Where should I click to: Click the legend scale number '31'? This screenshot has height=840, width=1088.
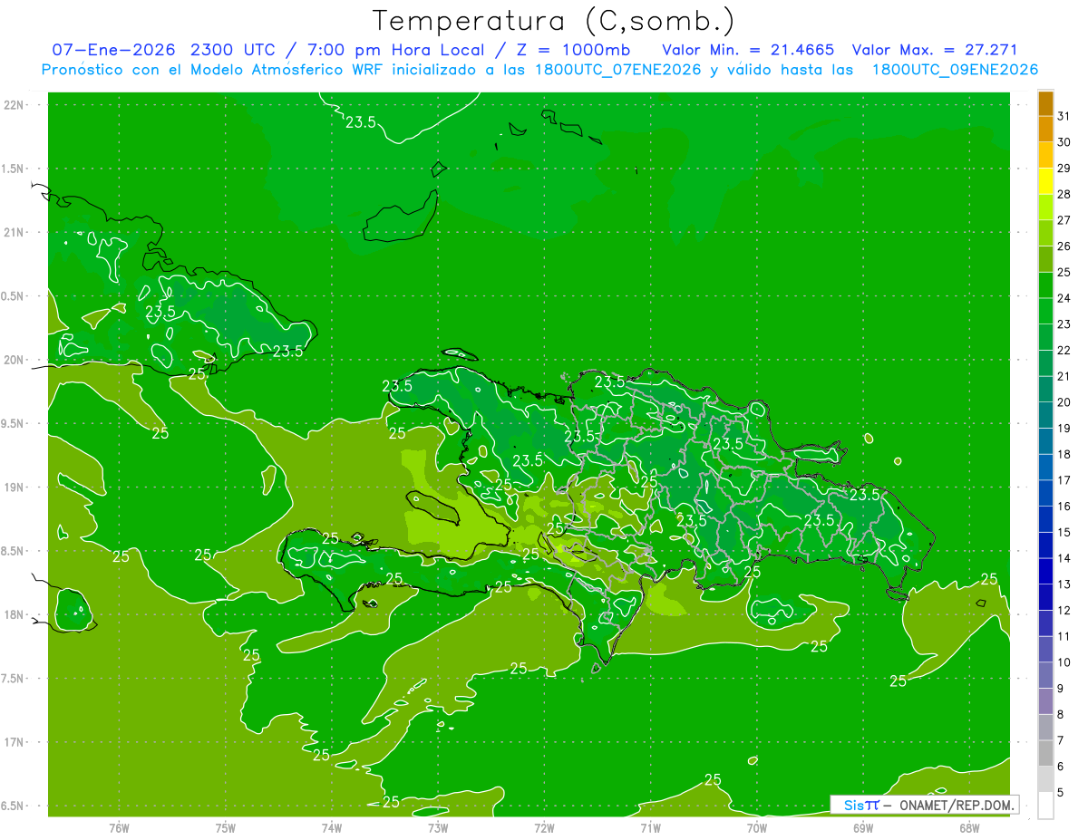1064,116
